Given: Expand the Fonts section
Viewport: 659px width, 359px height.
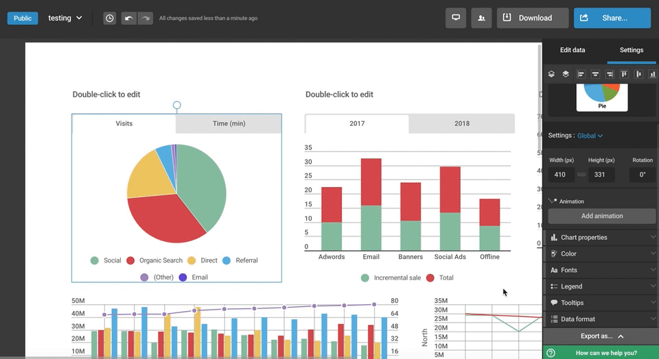Looking at the screenshot, I should [x=602, y=270].
